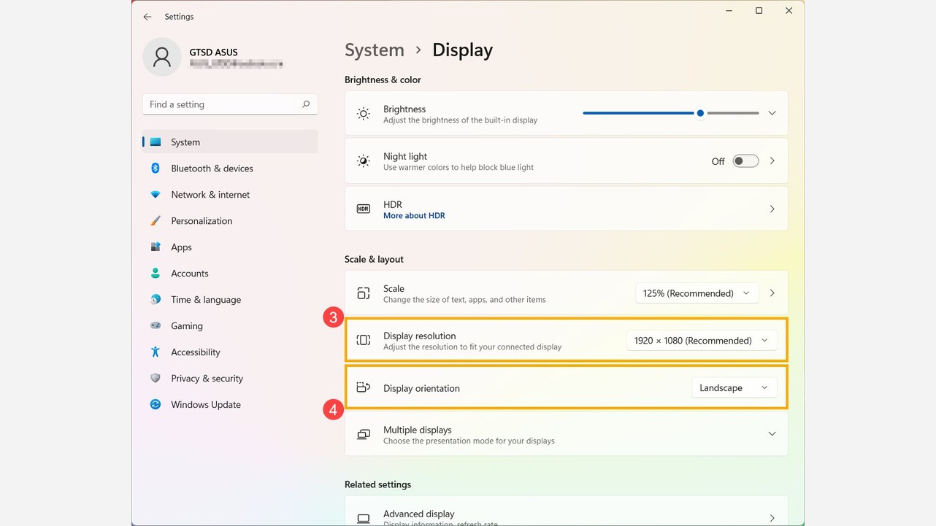The height and width of the screenshot is (526, 936).
Task: Open HDR settings chevron
Action: point(772,209)
